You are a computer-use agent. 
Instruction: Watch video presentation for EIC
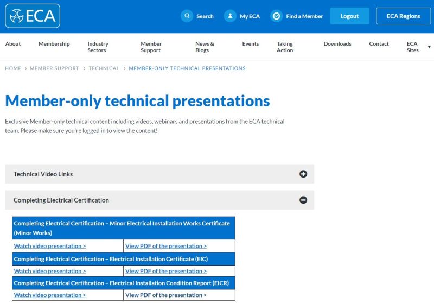coord(50,271)
